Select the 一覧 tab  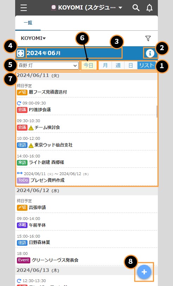[28, 23]
